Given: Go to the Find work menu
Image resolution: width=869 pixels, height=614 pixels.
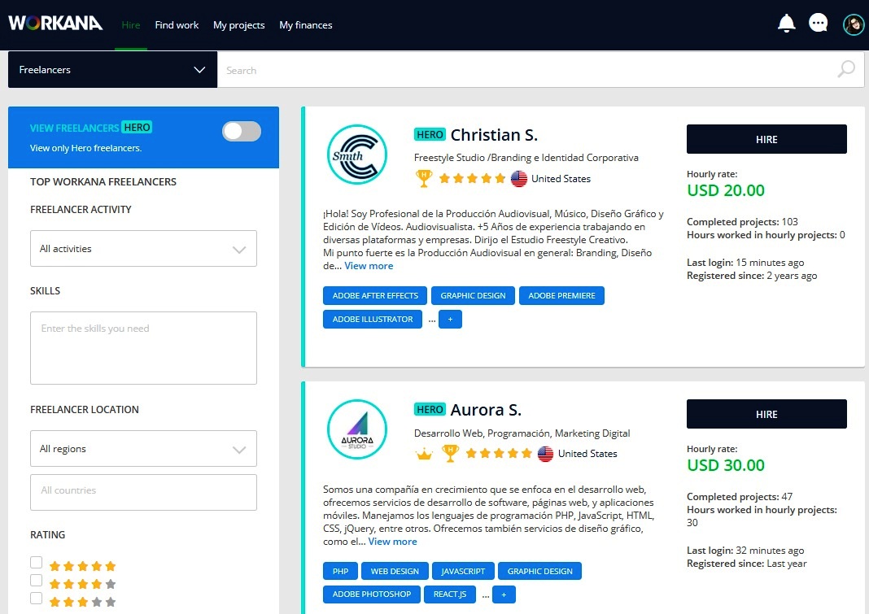Looking at the screenshot, I should coord(177,25).
